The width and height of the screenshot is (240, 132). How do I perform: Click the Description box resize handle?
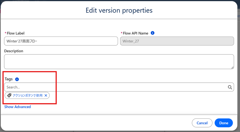(x=232, y=67)
